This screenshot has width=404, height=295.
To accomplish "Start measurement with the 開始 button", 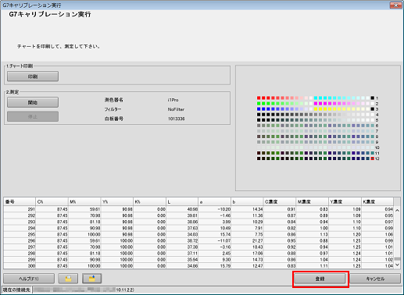I will point(33,102).
